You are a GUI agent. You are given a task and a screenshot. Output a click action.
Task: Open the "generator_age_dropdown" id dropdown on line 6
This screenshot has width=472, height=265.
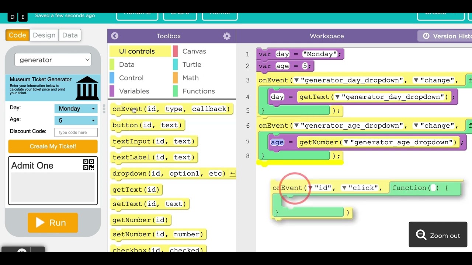click(x=296, y=126)
